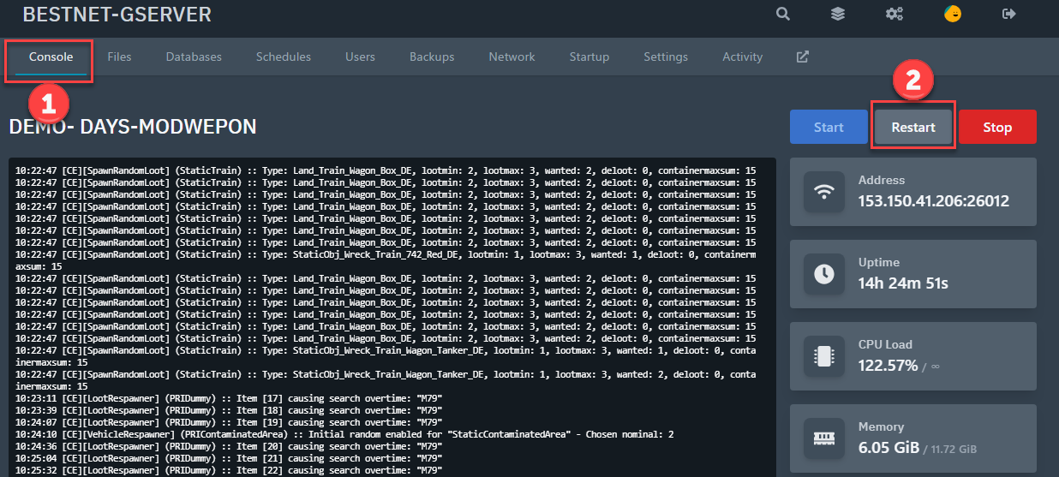Open the Settings tab
This screenshot has height=477, width=1059.
click(x=666, y=57)
